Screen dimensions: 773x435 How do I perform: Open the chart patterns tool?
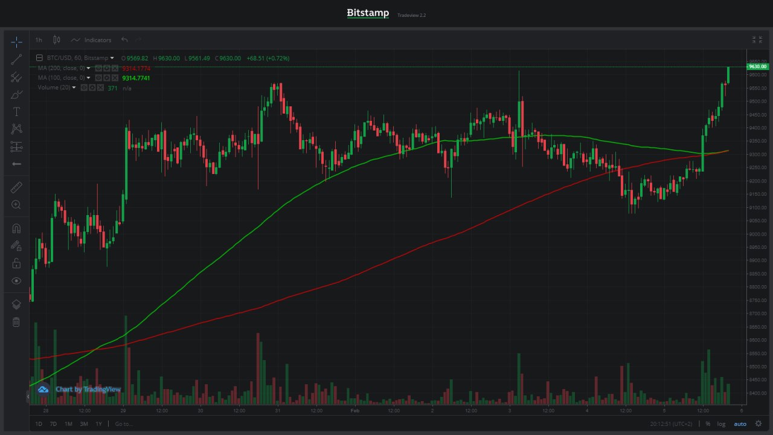16,129
